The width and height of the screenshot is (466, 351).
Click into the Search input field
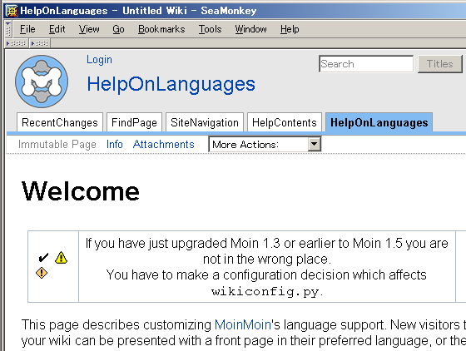[366, 64]
